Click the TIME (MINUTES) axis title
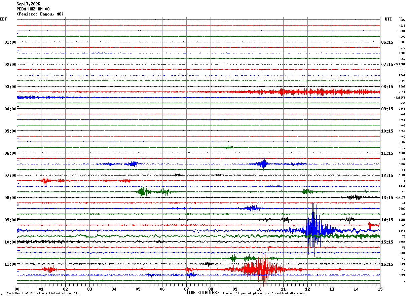 (x=202, y=293)
